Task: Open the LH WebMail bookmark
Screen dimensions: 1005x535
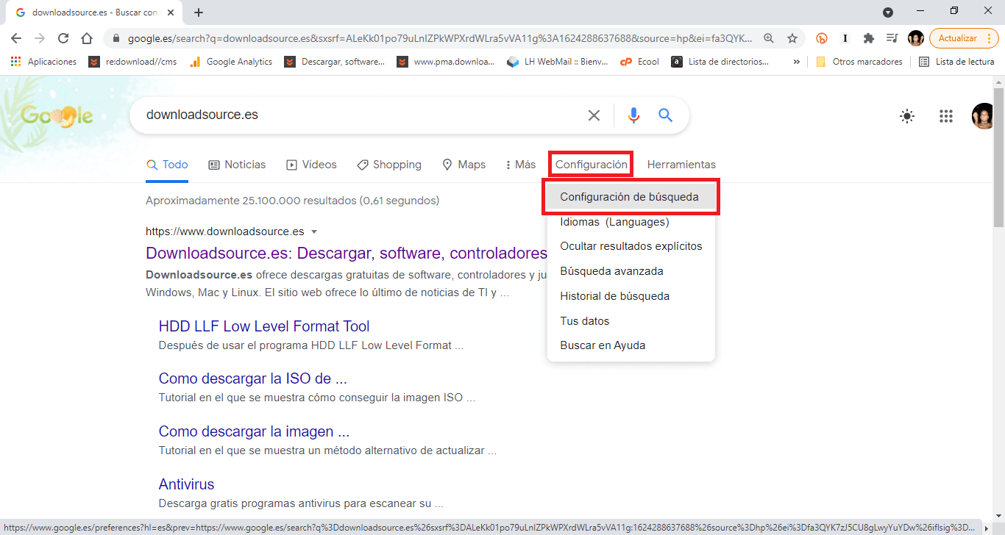Action: (x=558, y=62)
